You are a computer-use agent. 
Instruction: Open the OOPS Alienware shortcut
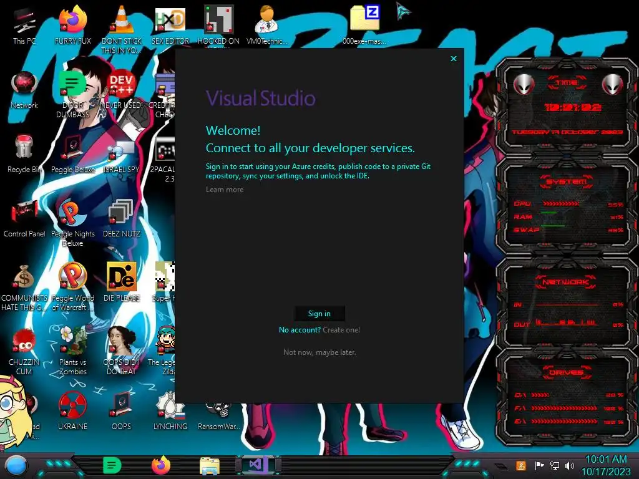[x=122, y=410]
